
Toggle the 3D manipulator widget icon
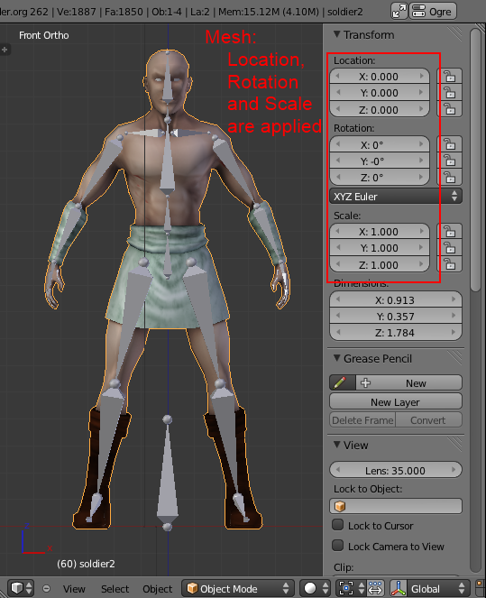point(399,588)
